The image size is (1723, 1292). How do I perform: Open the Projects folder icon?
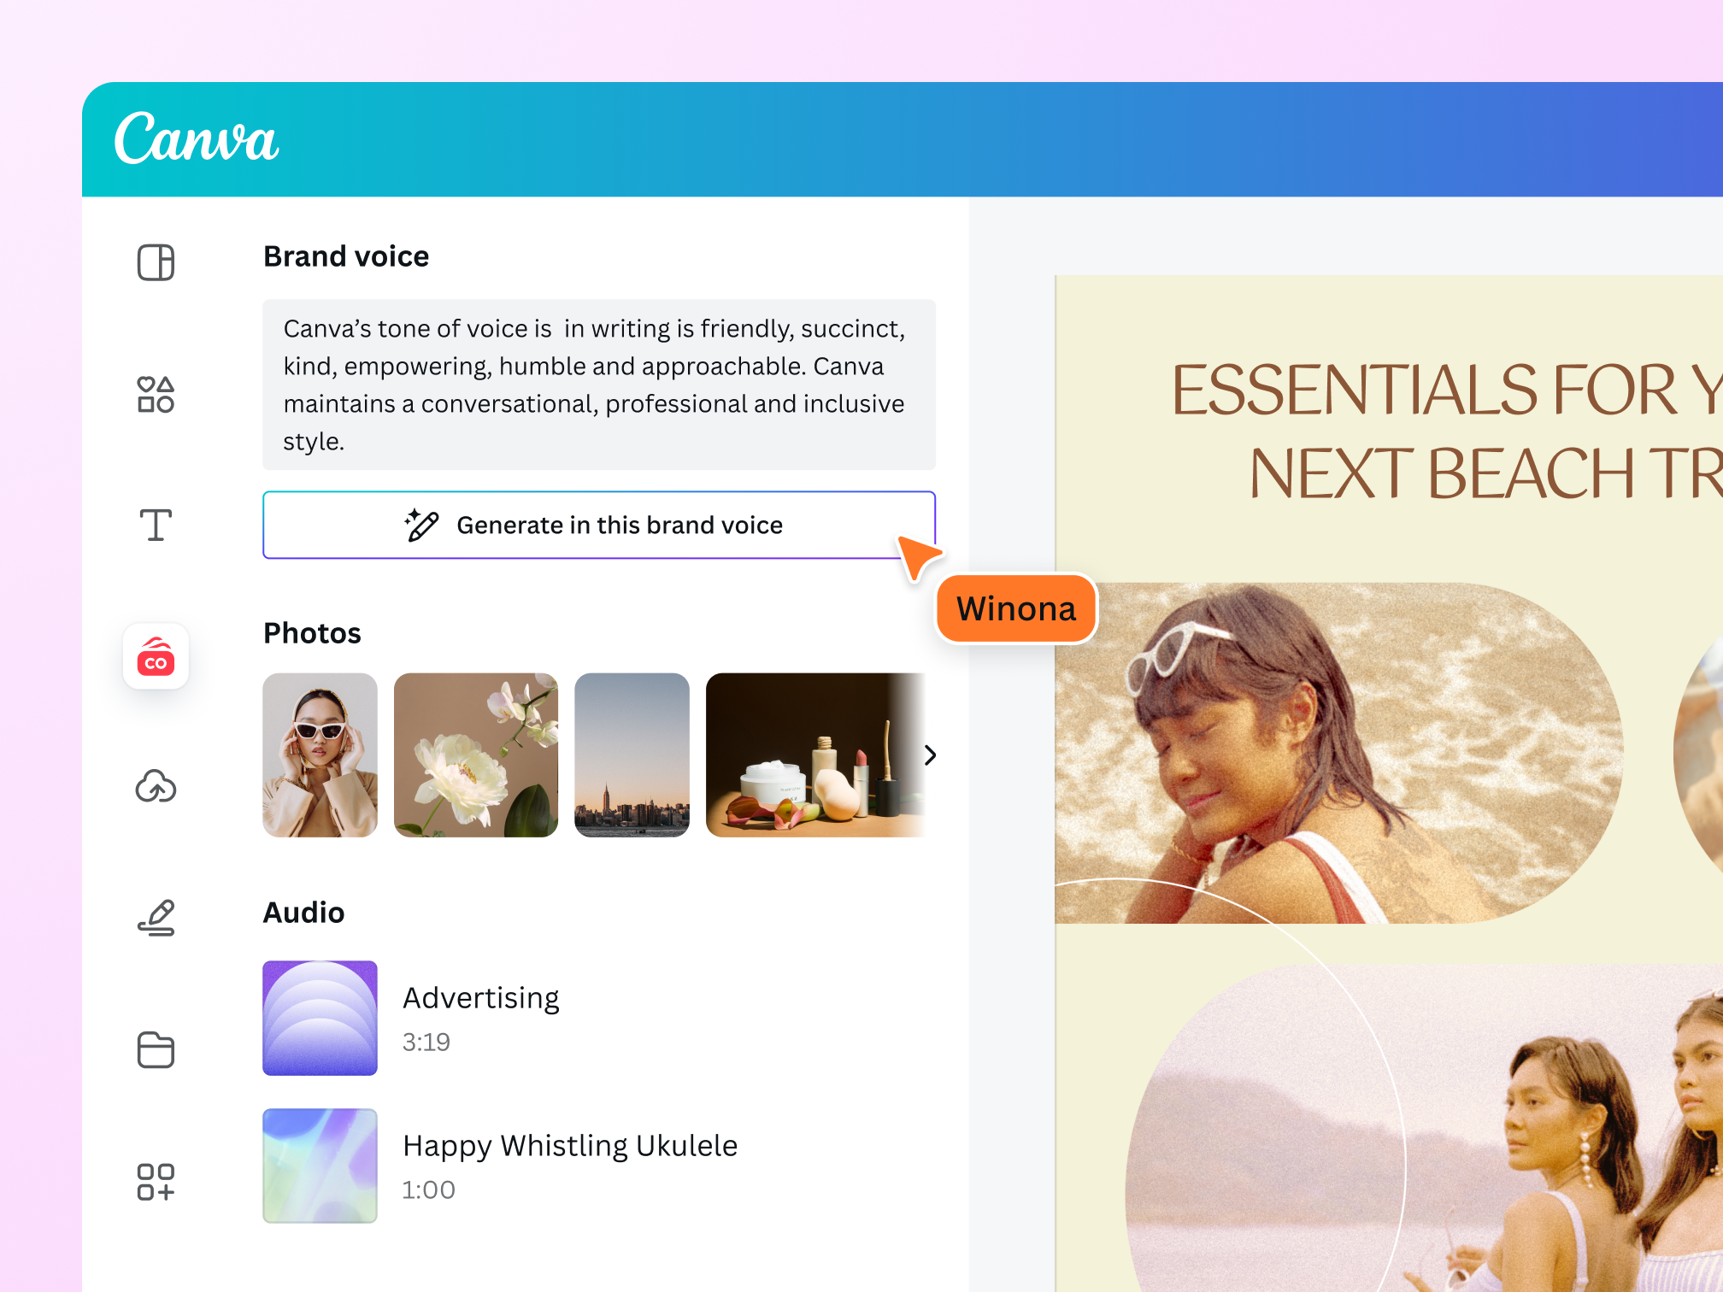(156, 1049)
